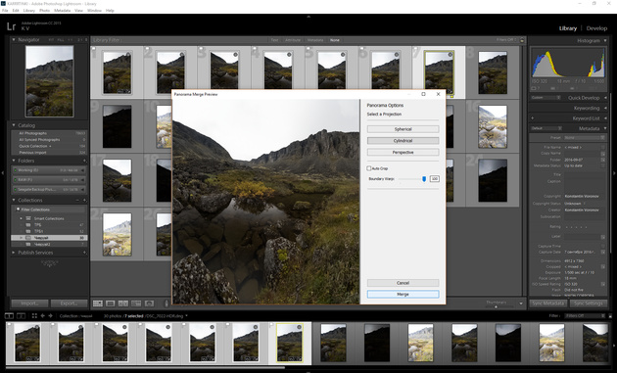Hide right panel with edge arrow
This screenshot has height=373, width=617.
point(614,172)
